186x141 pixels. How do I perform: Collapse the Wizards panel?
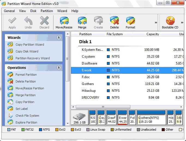[59, 37]
